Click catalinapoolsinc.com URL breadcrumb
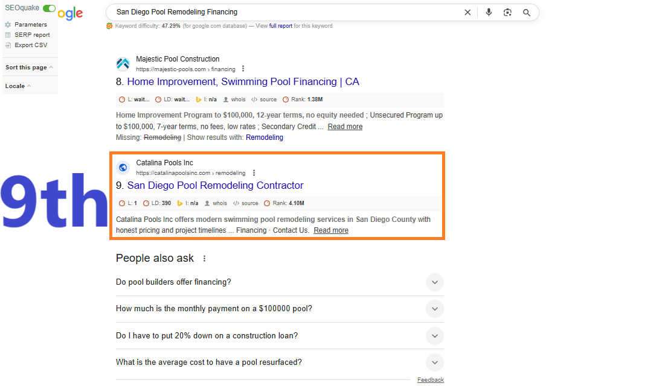The height and width of the screenshot is (386, 662). (x=190, y=172)
